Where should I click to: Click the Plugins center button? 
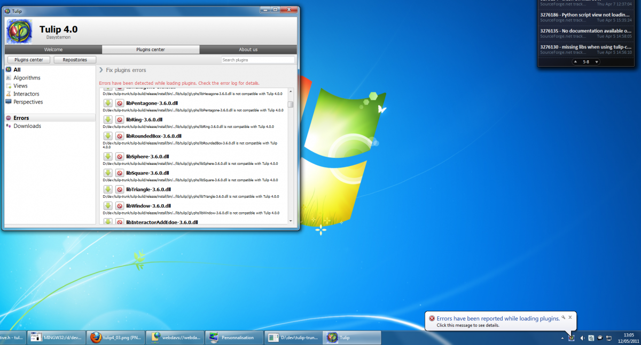coord(29,60)
